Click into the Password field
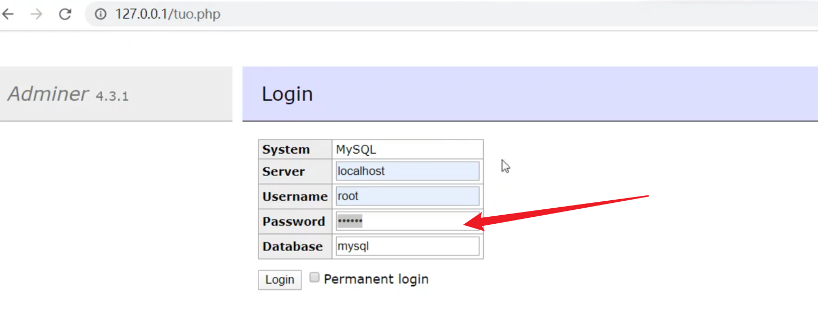 [407, 221]
